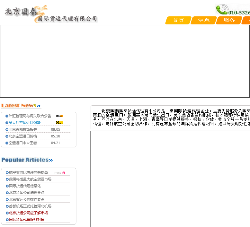Screen dimensions: 250x227
Task: Click bullet icon beside 空运进口未来王者
Action: 7,143
